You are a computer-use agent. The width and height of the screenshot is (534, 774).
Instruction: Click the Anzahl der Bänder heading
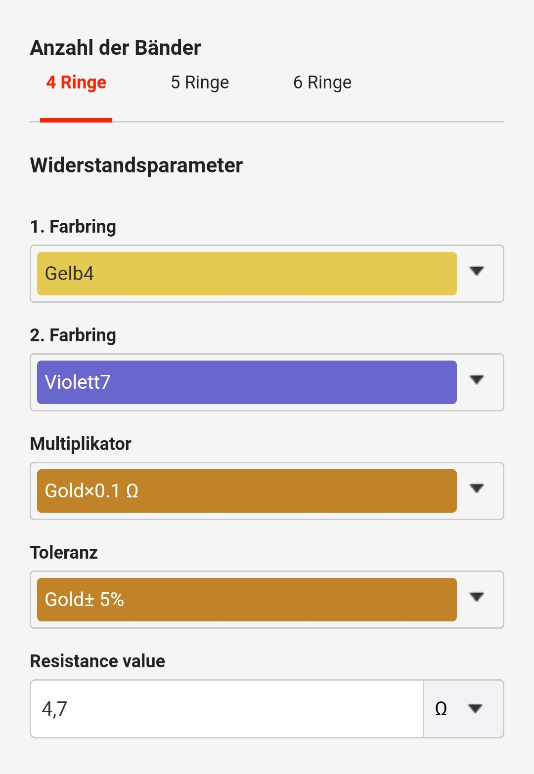pyautogui.click(x=115, y=48)
